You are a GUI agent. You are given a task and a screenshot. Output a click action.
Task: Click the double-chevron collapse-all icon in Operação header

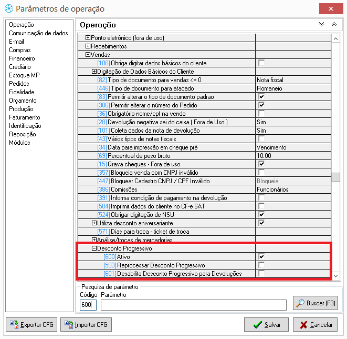tap(334, 25)
